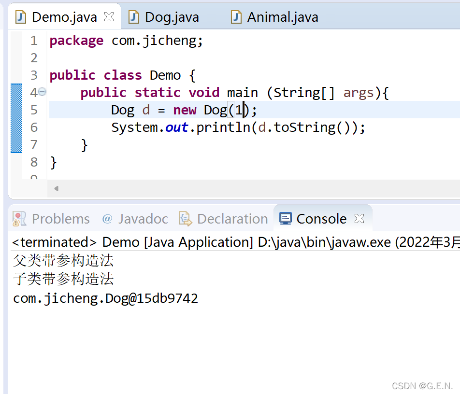Click console output 'com.jicheng.Dog@15db9742'
460x394 pixels.
(x=106, y=298)
